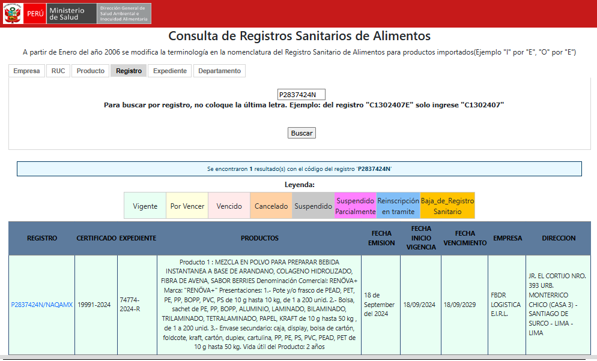Click the registro code input field
Image resolution: width=597 pixels, height=361 pixels.
(301, 94)
